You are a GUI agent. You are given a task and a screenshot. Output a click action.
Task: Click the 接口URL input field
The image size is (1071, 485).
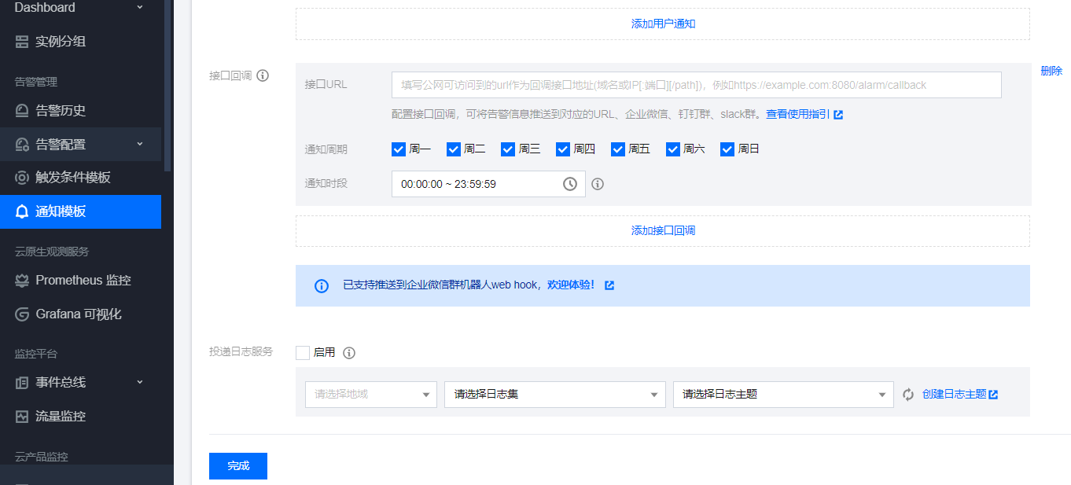tap(696, 85)
